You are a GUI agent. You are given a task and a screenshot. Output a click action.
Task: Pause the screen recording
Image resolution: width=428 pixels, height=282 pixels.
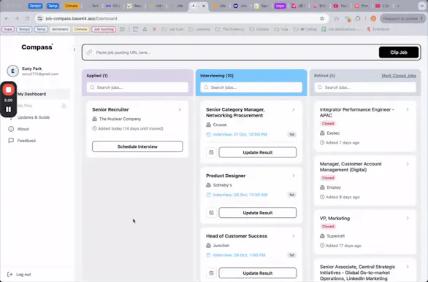pyautogui.click(x=9, y=109)
